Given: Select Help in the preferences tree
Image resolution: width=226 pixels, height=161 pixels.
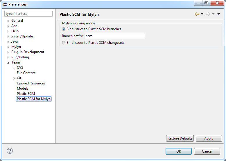Looking at the screenshot, I should click(15, 31).
